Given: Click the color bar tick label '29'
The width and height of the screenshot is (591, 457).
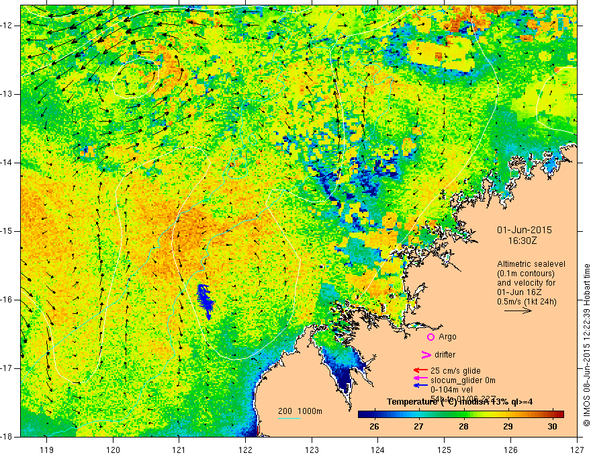Looking at the screenshot, I should (x=508, y=427).
